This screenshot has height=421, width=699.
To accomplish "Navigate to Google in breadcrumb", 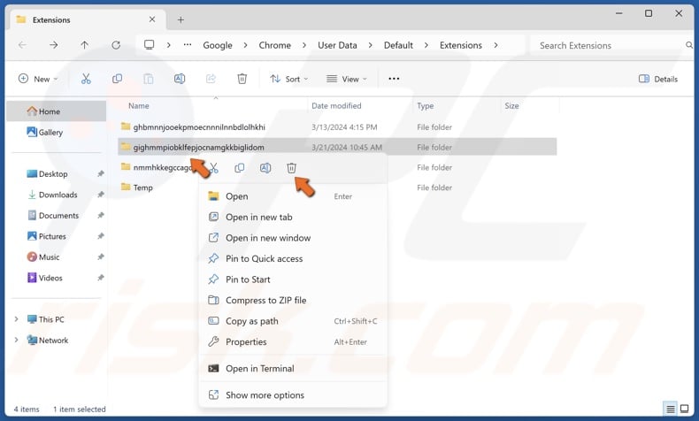I will pos(218,45).
